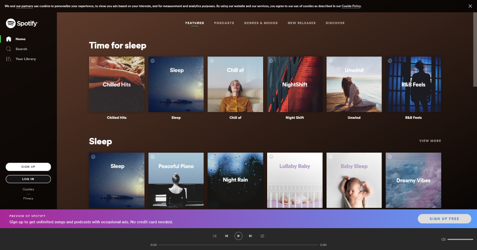Expand Sleep section with View More

430,141
